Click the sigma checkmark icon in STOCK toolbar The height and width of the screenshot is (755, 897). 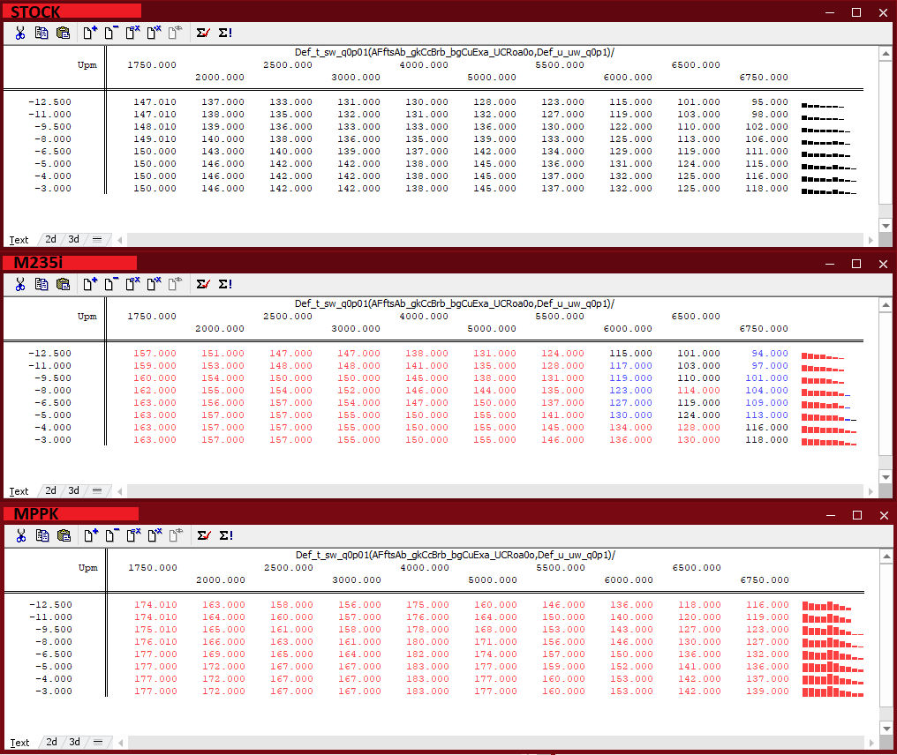tap(203, 34)
